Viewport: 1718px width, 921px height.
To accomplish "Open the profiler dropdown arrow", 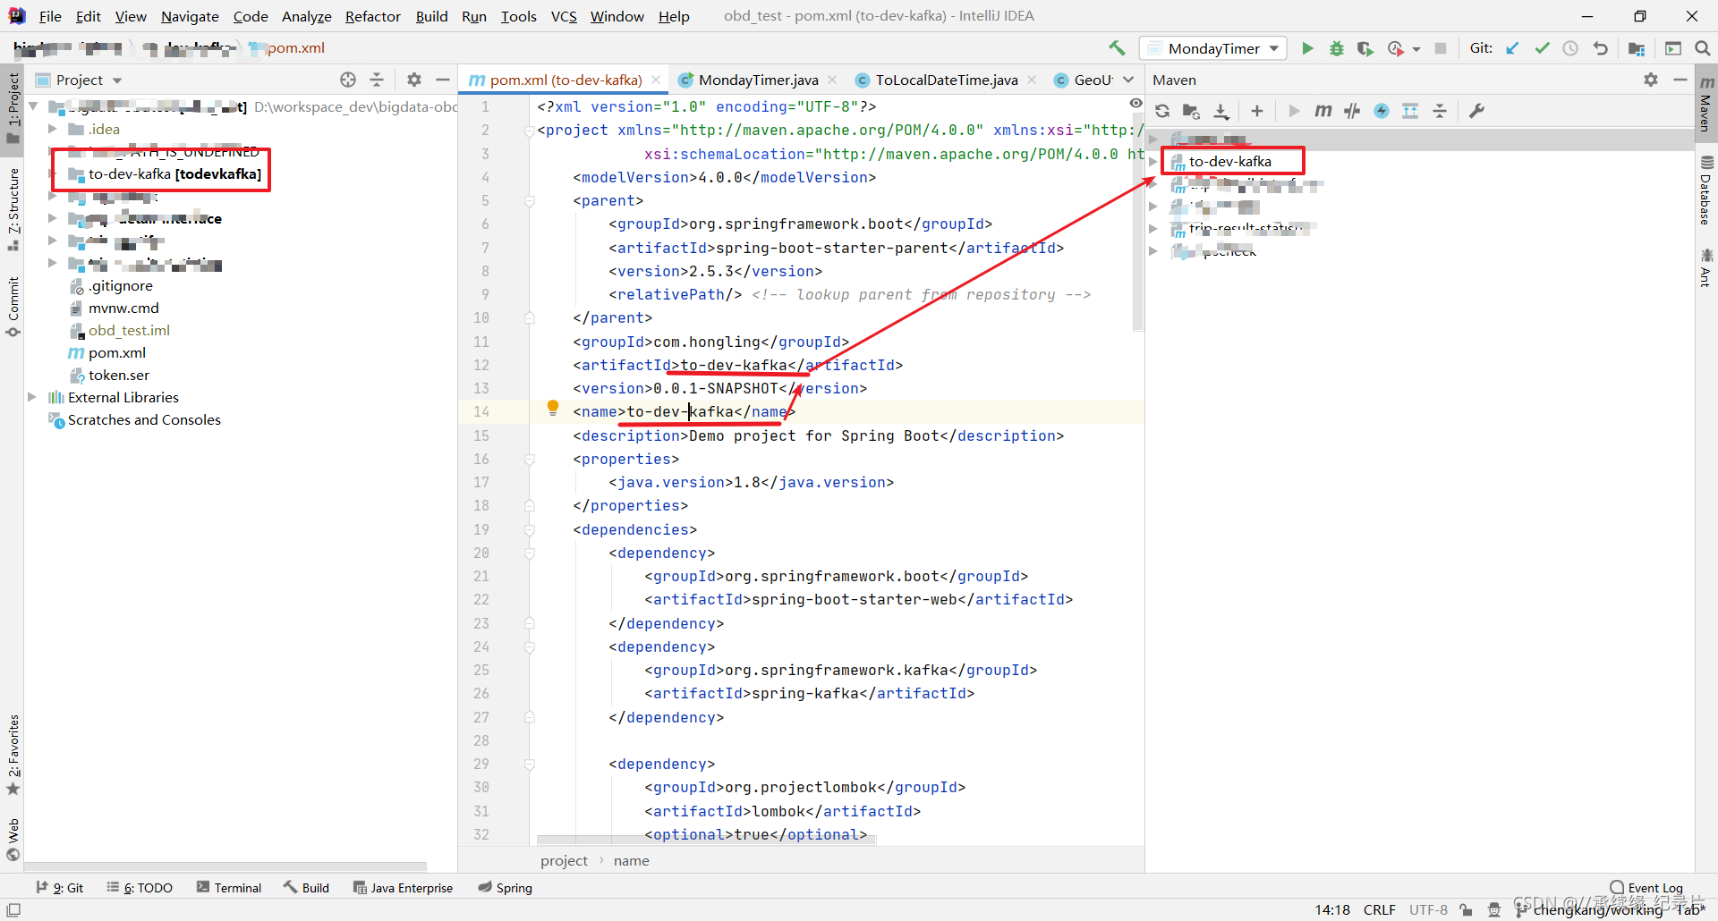I will coord(1416,49).
